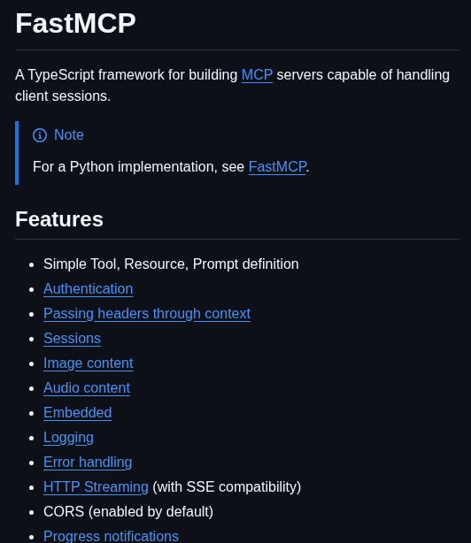This screenshot has height=543, width=471.
Task: Go to the Logging section
Action: click(x=68, y=438)
